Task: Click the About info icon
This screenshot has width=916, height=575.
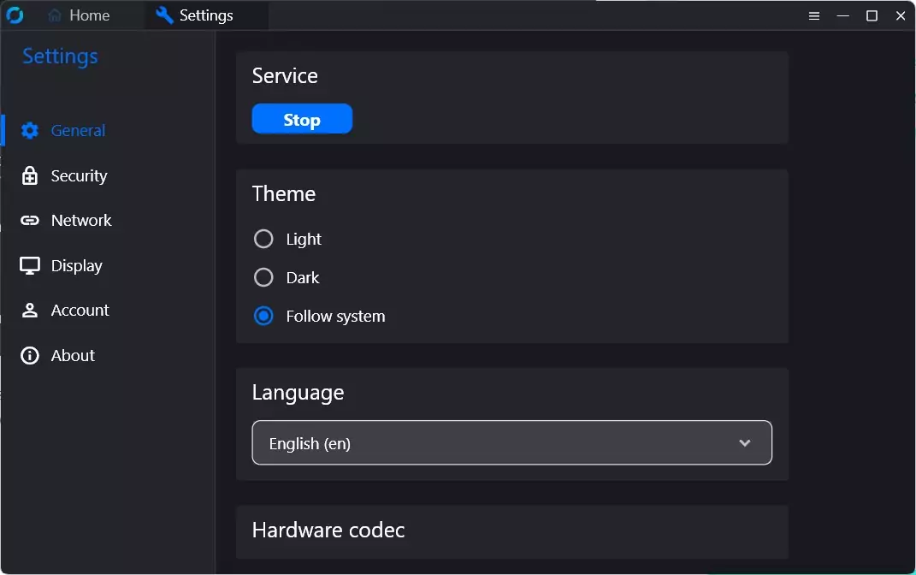Action: pyautogui.click(x=30, y=356)
